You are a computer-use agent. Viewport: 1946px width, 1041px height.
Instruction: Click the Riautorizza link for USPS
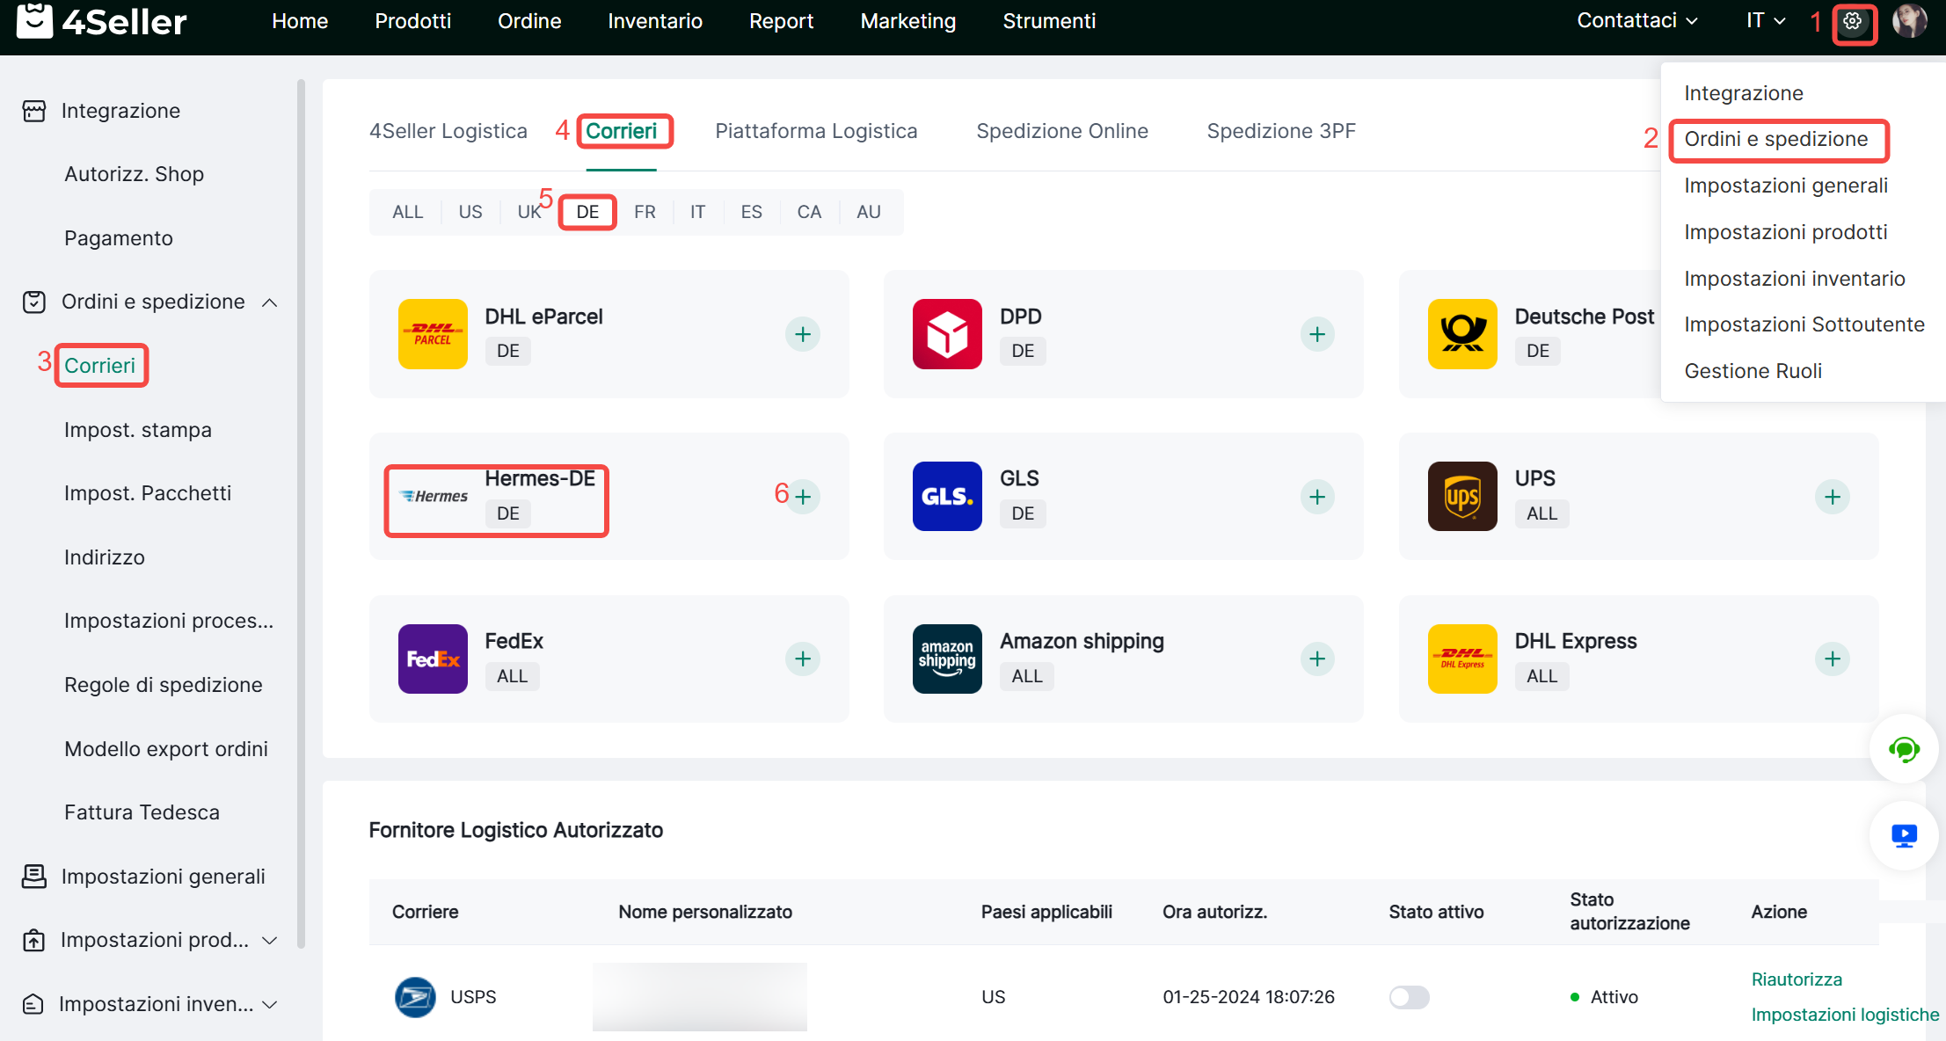click(x=1796, y=979)
